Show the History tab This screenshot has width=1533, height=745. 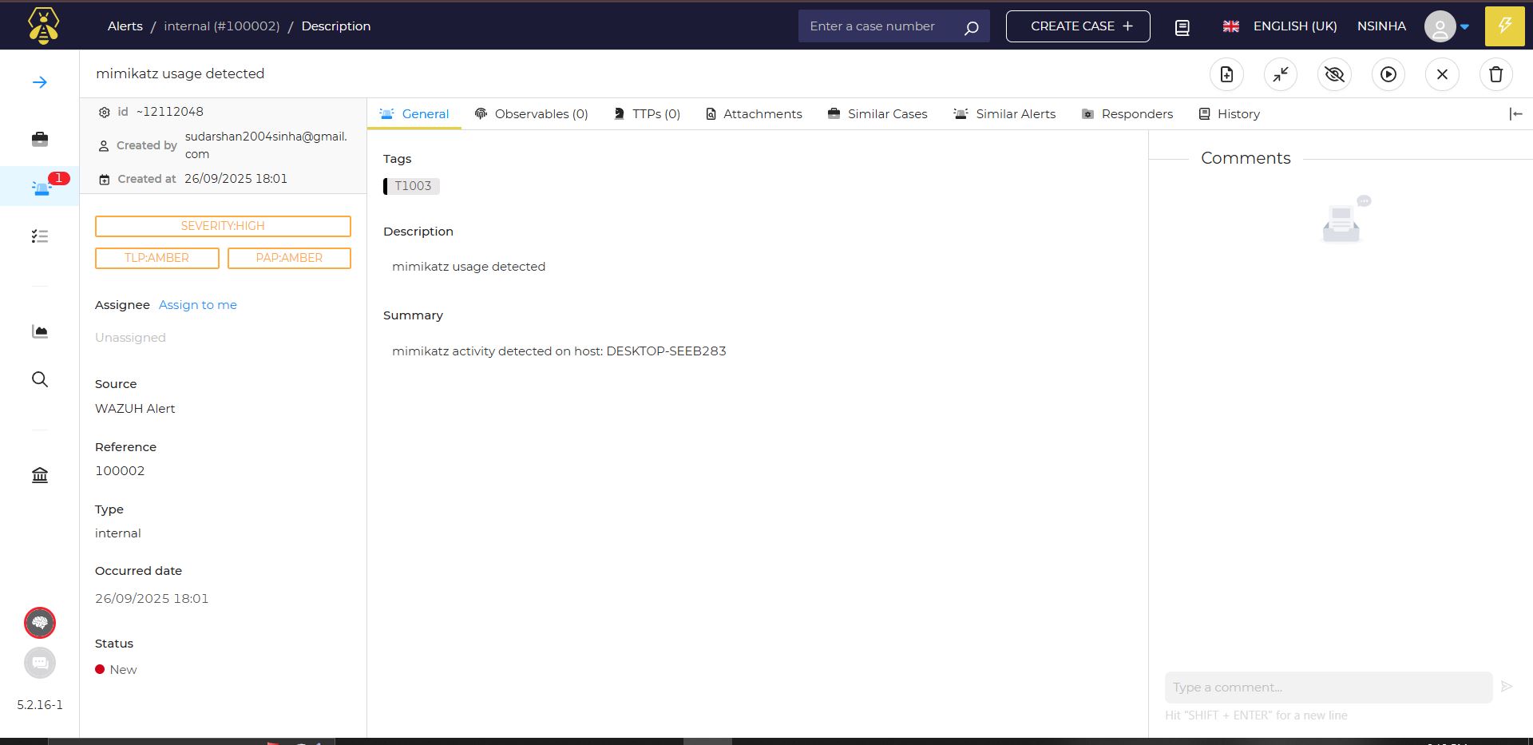(x=1230, y=114)
